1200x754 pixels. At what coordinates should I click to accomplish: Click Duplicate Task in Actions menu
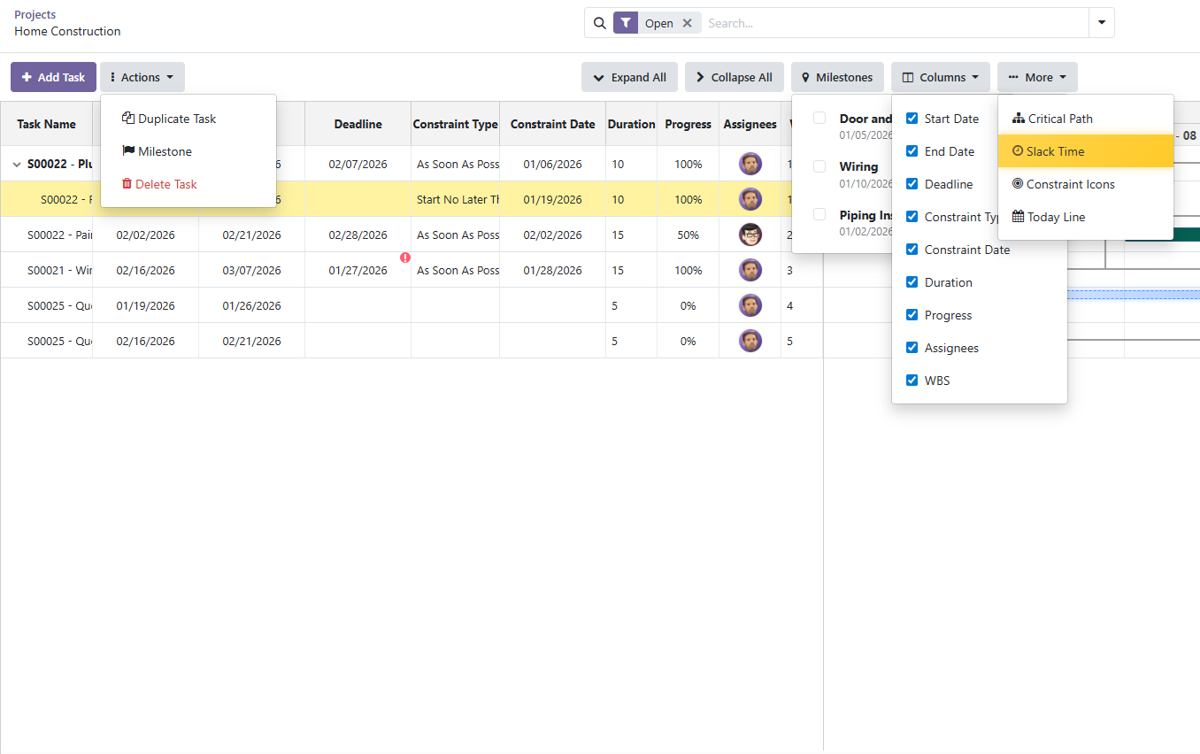pos(177,119)
